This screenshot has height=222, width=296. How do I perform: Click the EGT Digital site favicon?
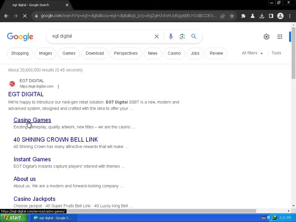[12, 84]
